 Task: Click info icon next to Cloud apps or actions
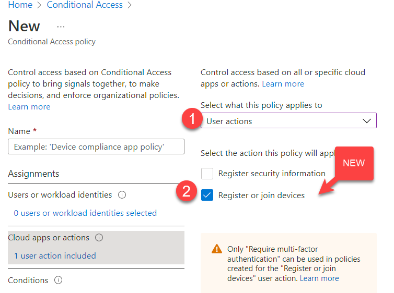coord(99,238)
